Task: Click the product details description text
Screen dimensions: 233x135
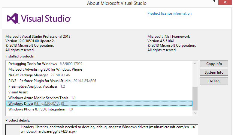Action: pyautogui.click(x=108, y=129)
